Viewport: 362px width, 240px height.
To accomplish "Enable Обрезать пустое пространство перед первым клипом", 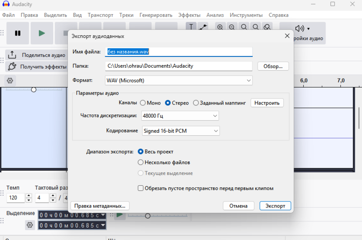I will pyautogui.click(x=141, y=188).
